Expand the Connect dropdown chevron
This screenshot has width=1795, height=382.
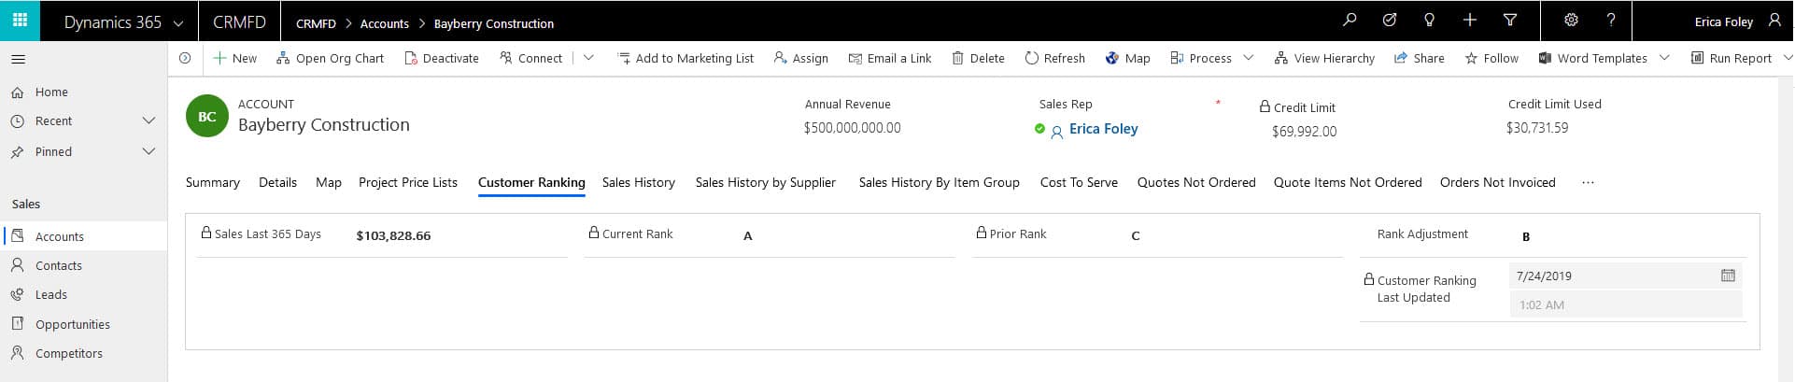pos(588,58)
